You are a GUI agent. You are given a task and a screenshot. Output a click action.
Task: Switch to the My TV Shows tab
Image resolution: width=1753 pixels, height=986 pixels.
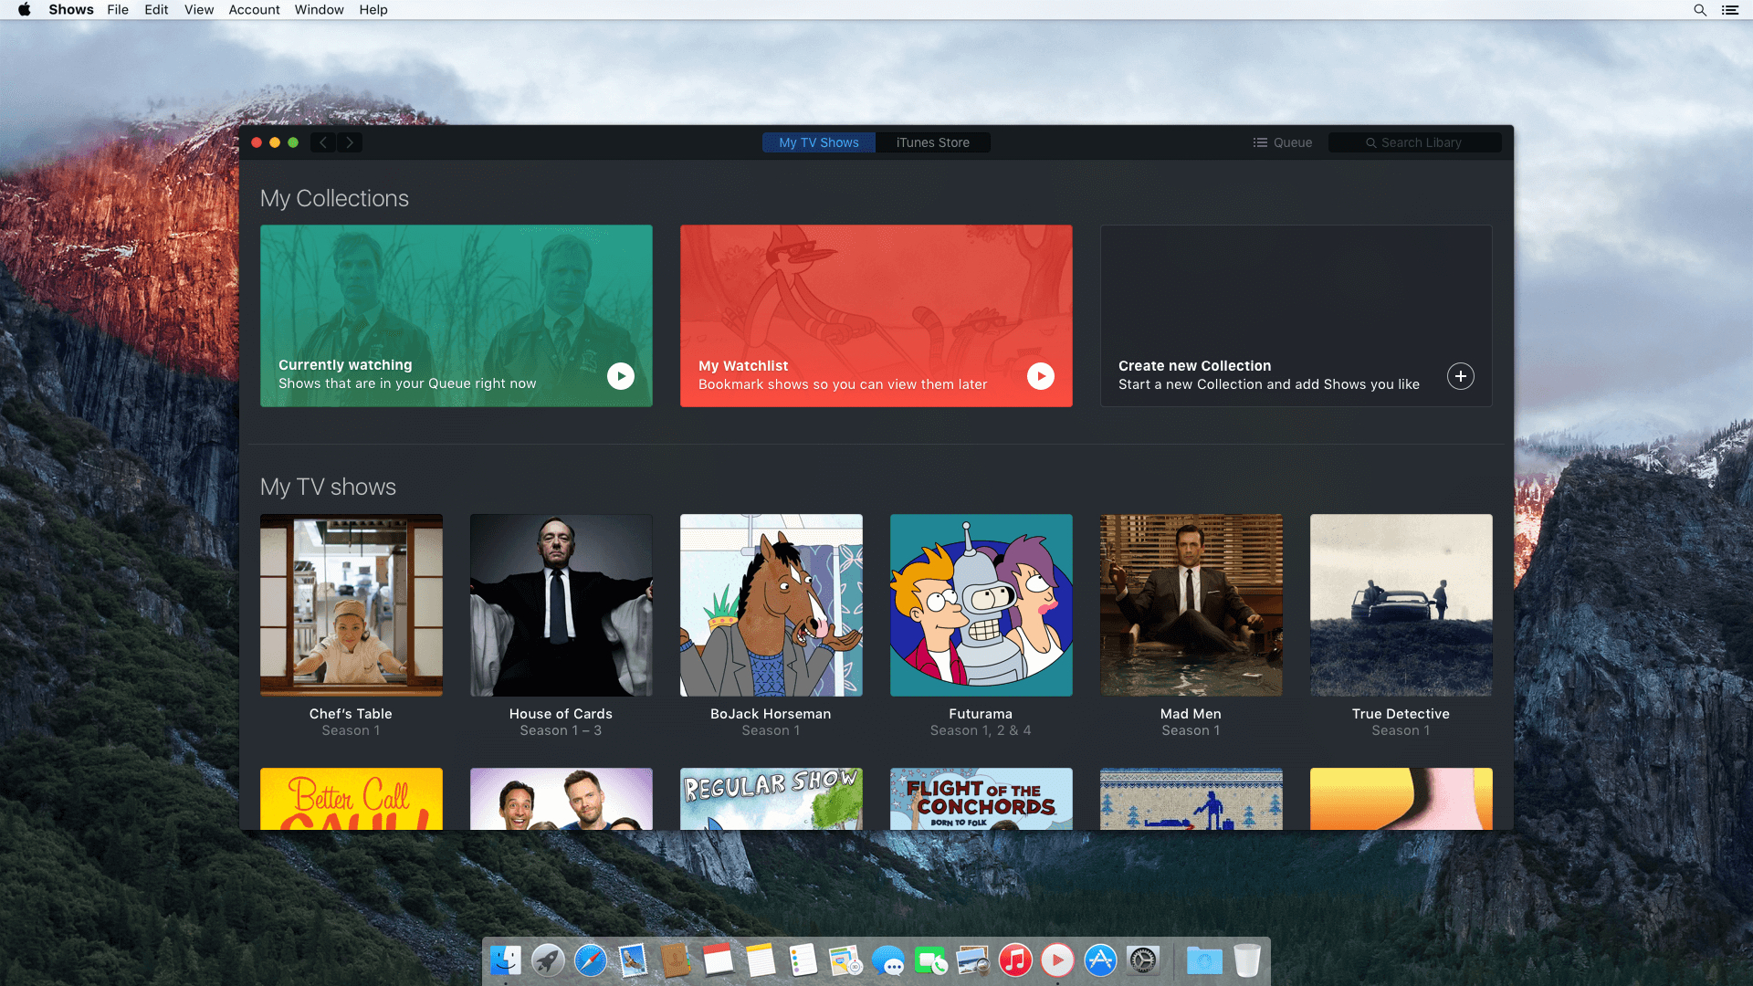pyautogui.click(x=819, y=142)
